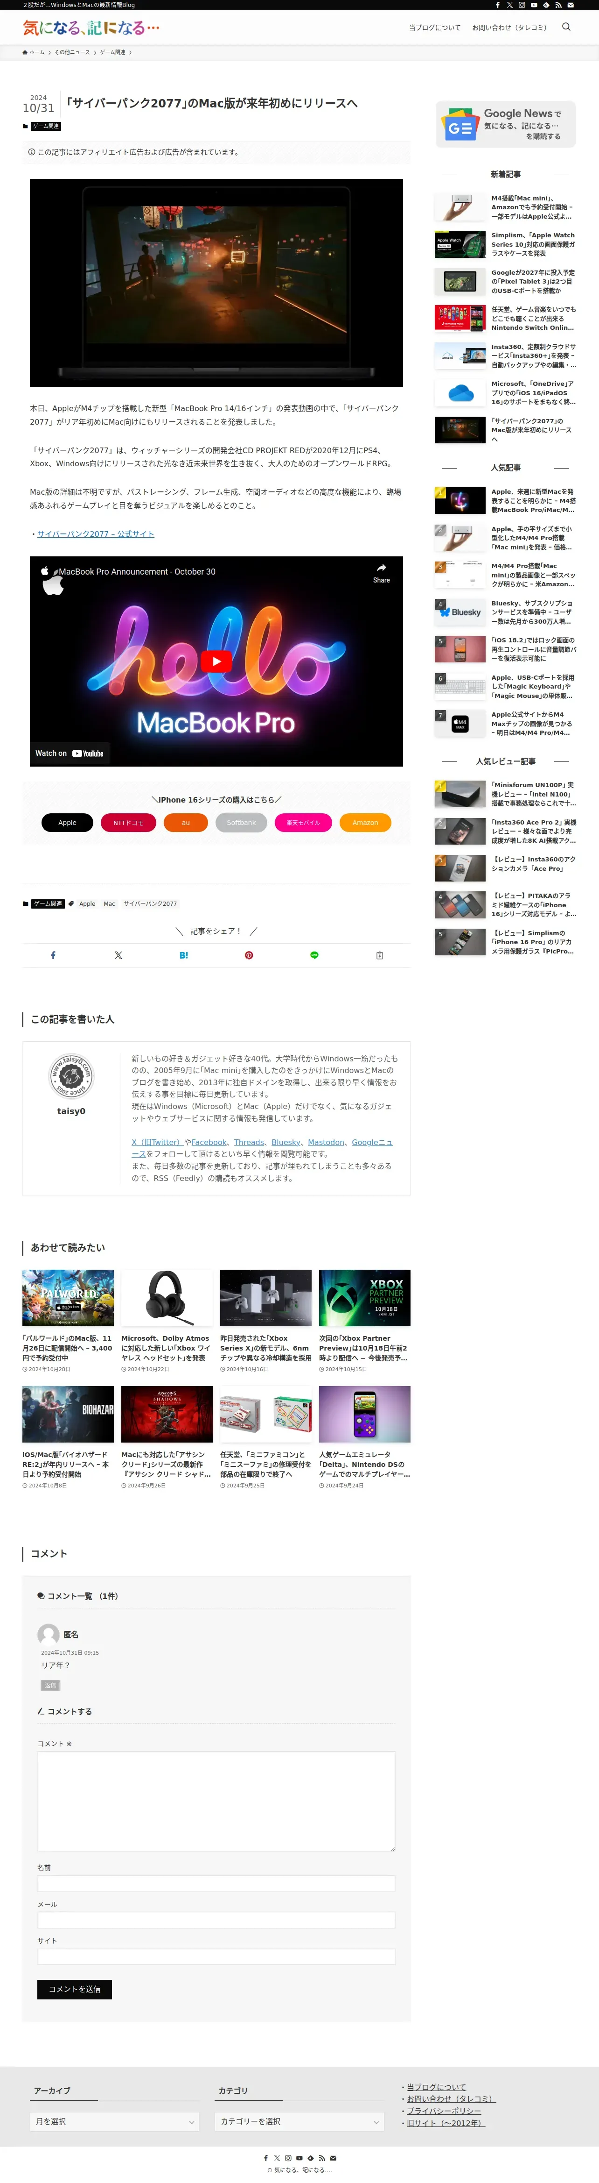Viewport: 599px width, 2183px height.
Task: Open the footer Facebook icon
Action: point(265,2158)
